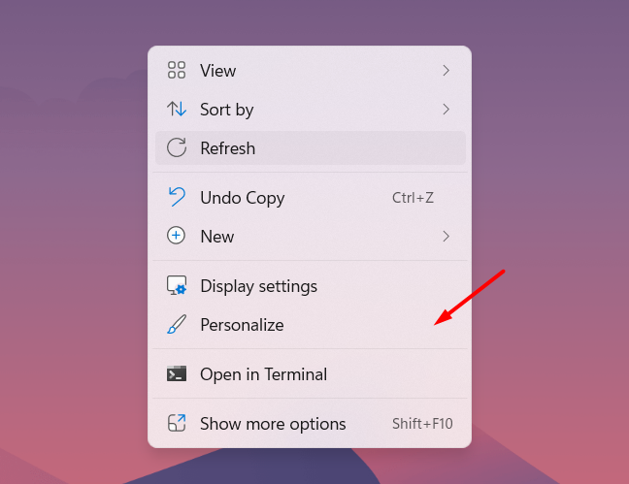This screenshot has height=484, width=629.
Task: Click the Shift+F10 shortcut label
Action: point(422,424)
